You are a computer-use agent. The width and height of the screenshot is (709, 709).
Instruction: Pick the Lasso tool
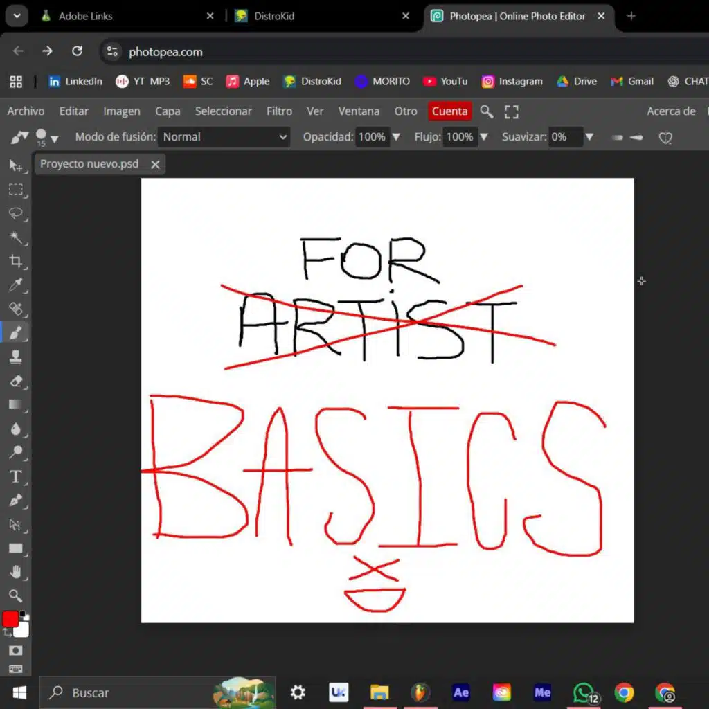(15, 213)
